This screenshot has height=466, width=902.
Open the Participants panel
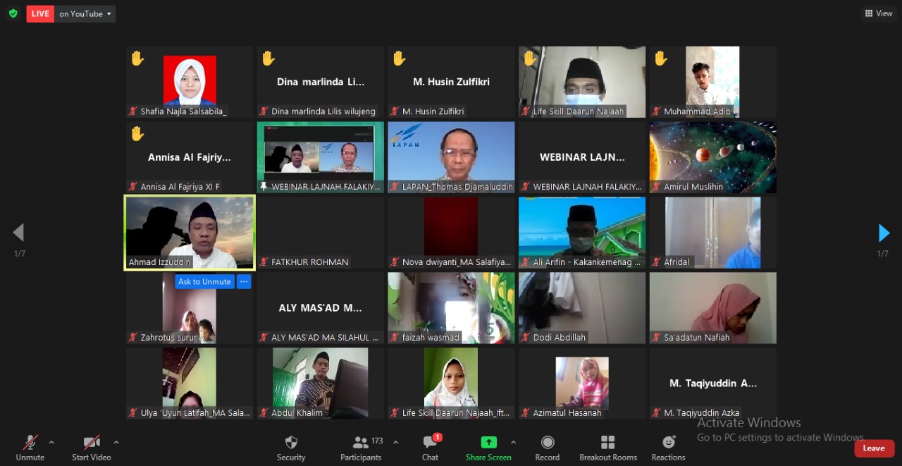point(361,443)
